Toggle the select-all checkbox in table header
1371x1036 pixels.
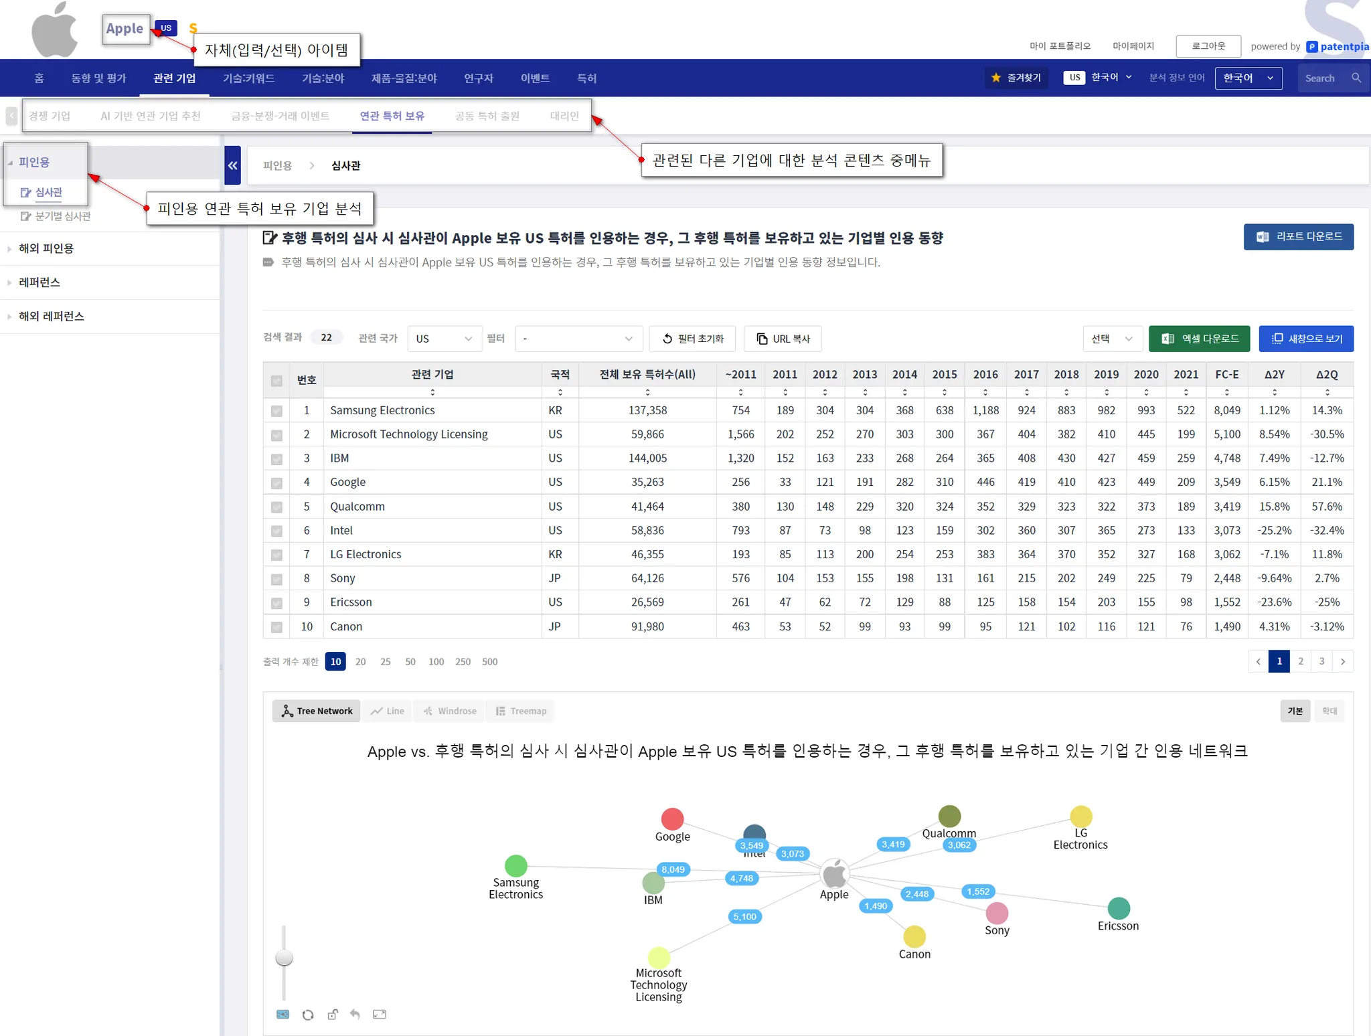pyautogui.click(x=276, y=381)
